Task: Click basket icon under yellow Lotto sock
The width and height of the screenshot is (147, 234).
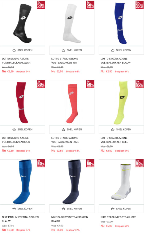Action: [113, 130]
